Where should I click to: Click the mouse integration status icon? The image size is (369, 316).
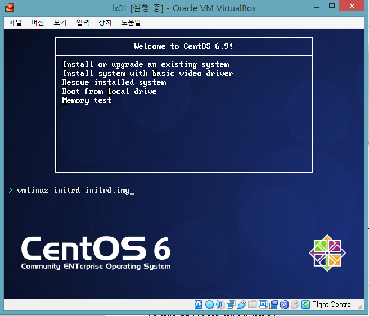point(295,304)
